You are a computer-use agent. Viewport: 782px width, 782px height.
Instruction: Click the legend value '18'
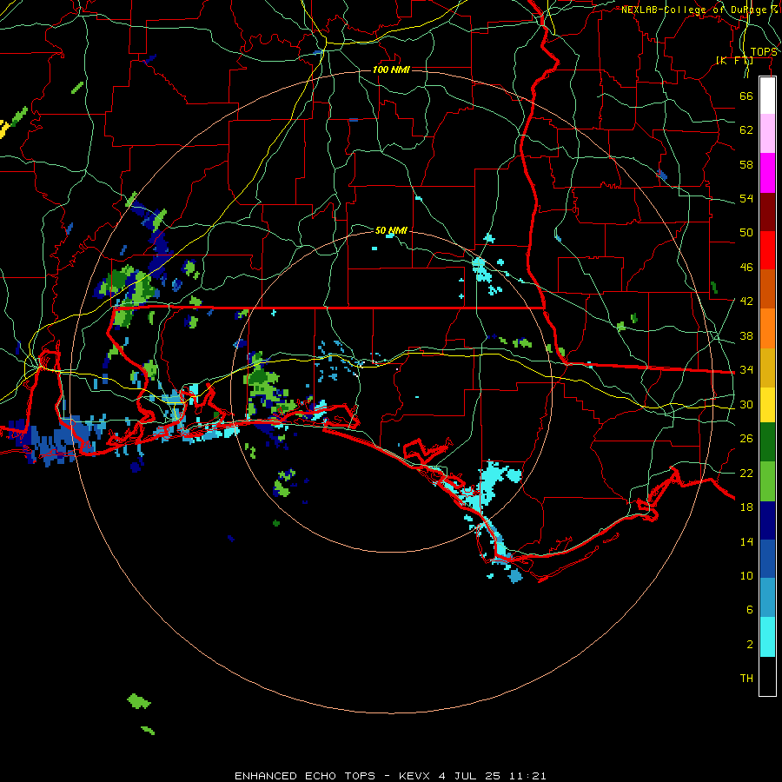(x=746, y=507)
